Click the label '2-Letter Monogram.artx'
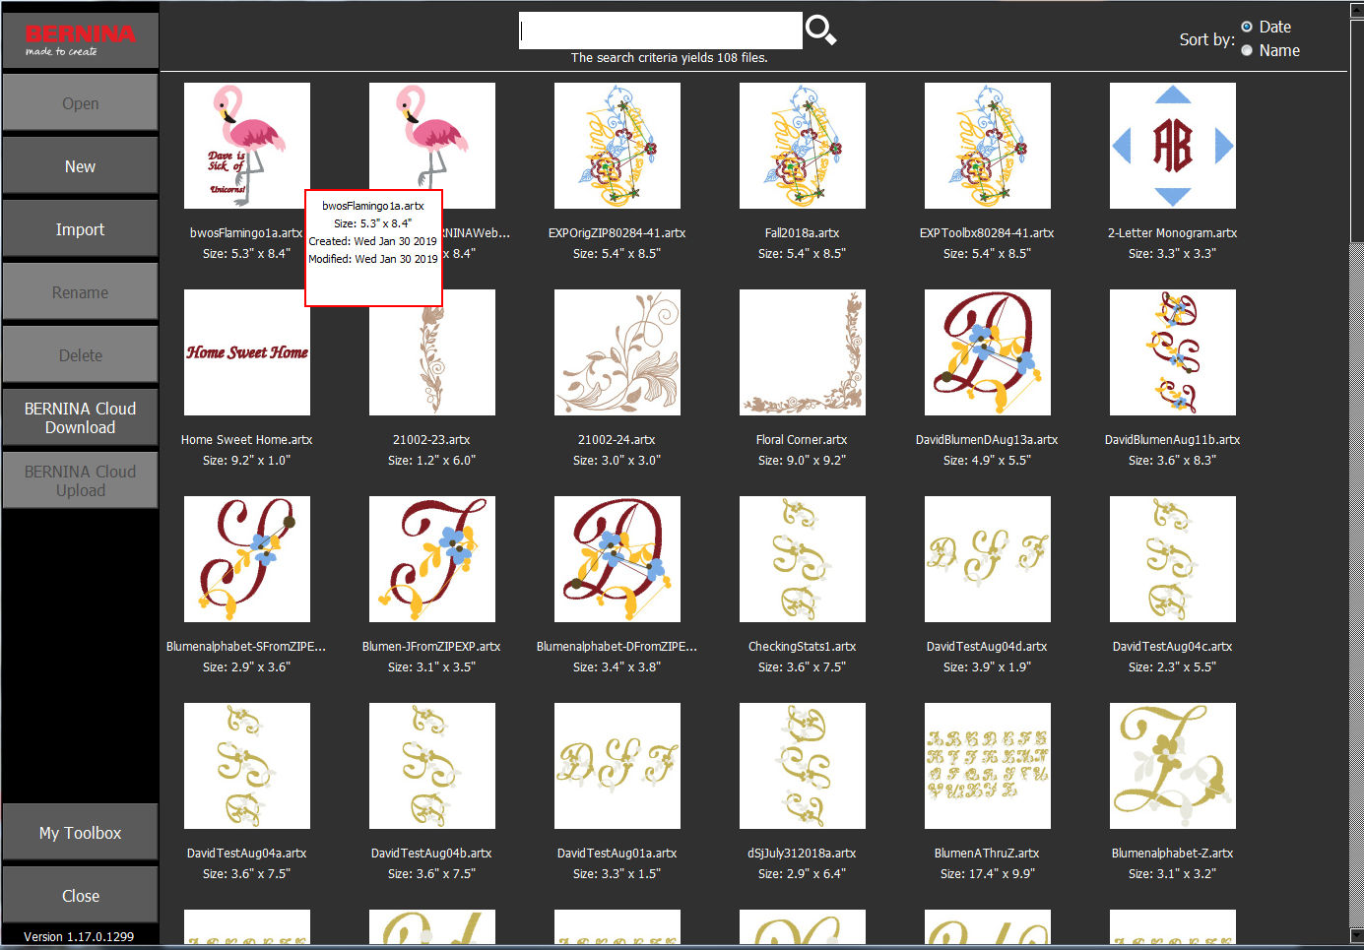Viewport: 1364px width, 950px height. tap(1172, 233)
